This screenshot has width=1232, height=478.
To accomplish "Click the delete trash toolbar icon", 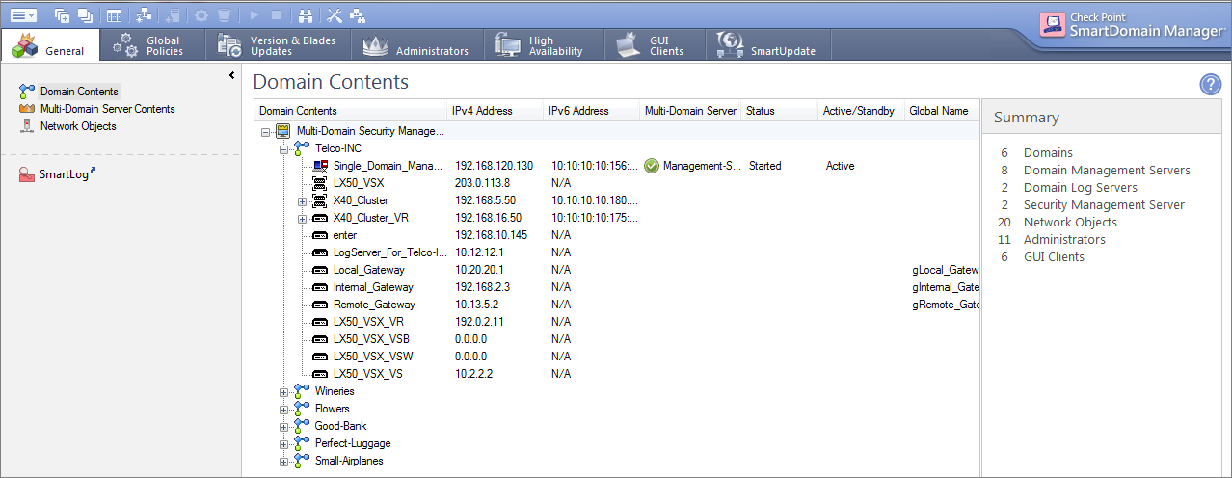I will click(224, 15).
